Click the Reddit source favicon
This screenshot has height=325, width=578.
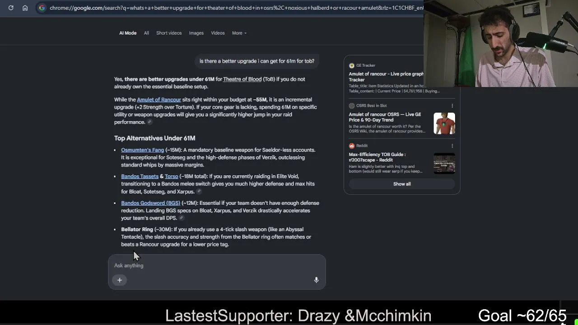click(x=352, y=146)
